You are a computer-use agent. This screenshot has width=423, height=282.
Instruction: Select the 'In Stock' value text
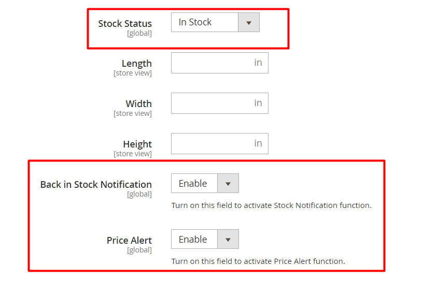pyautogui.click(x=195, y=22)
